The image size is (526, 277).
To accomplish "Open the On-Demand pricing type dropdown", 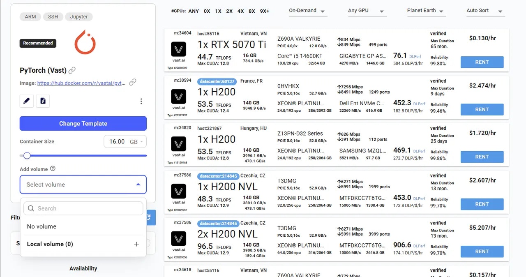I will tap(308, 11).
